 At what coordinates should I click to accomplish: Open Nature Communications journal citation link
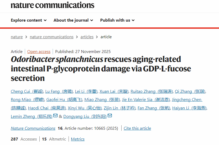(33, 128)
